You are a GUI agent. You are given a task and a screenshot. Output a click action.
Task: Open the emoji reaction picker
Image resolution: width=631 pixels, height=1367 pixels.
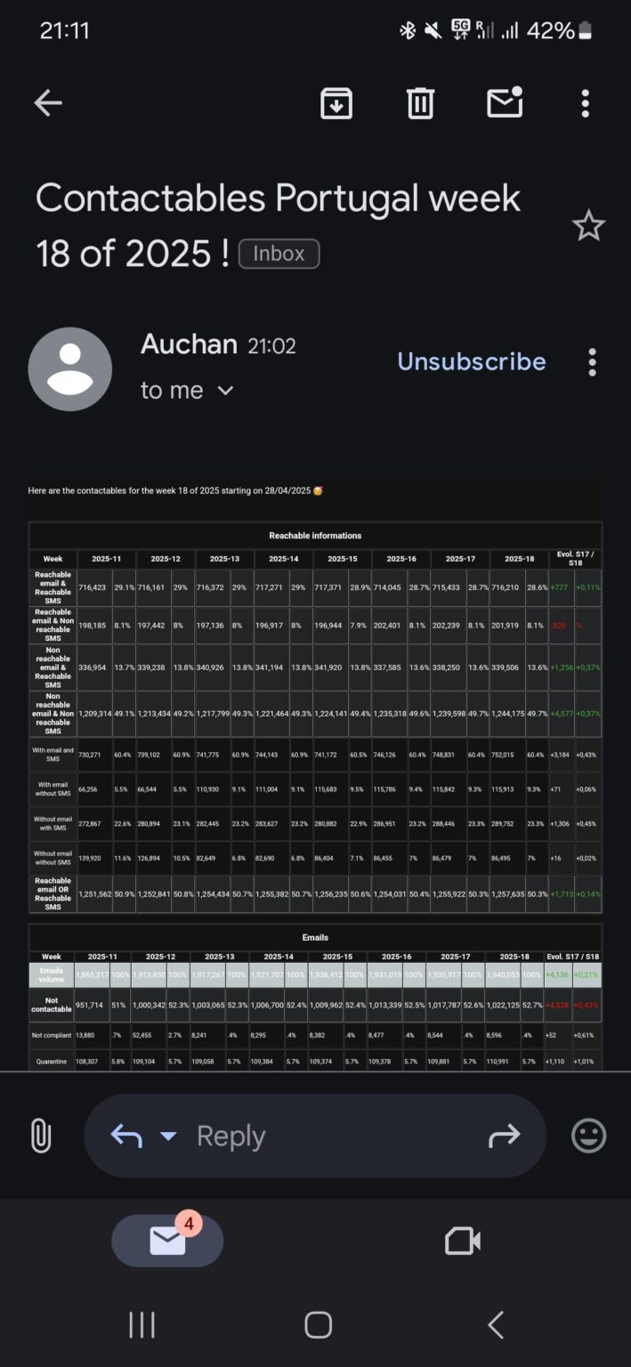click(588, 1136)
